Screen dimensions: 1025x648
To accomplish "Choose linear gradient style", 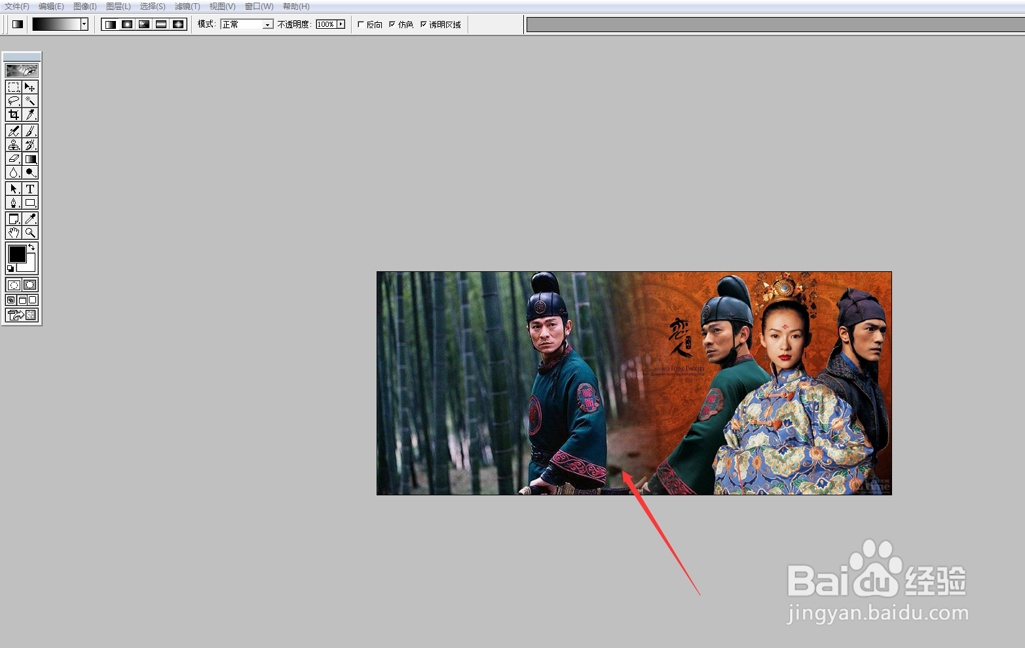I will [111, 24].
